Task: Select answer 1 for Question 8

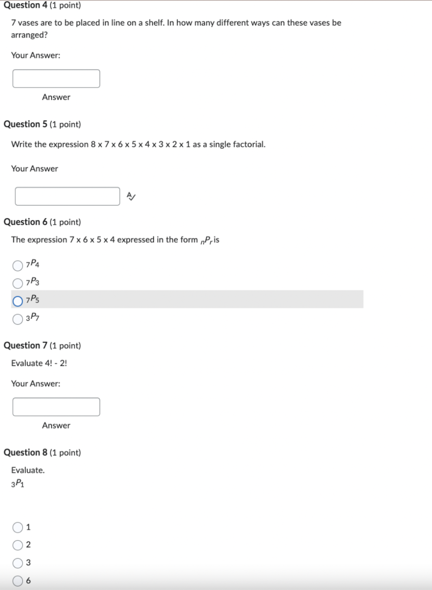Action: [18, 527]
